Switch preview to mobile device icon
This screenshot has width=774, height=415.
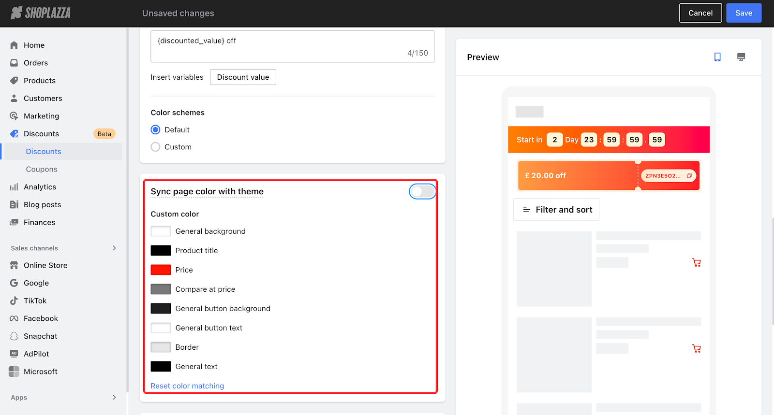coord(717,57)
